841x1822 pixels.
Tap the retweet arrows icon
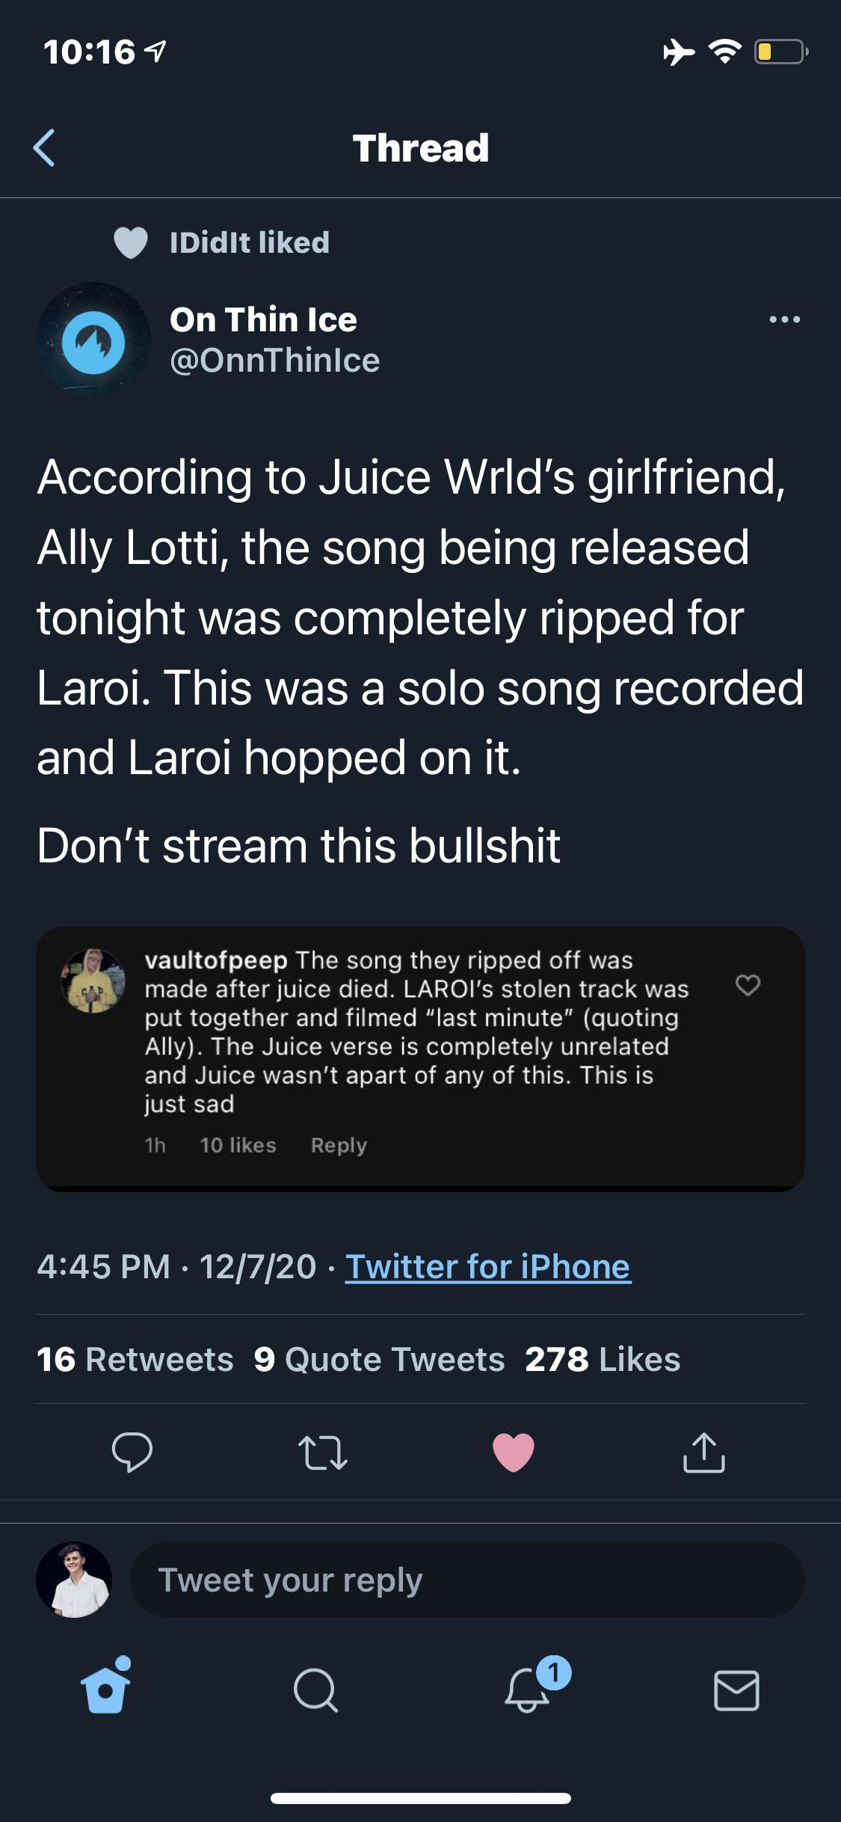[x=323, y=1452]
